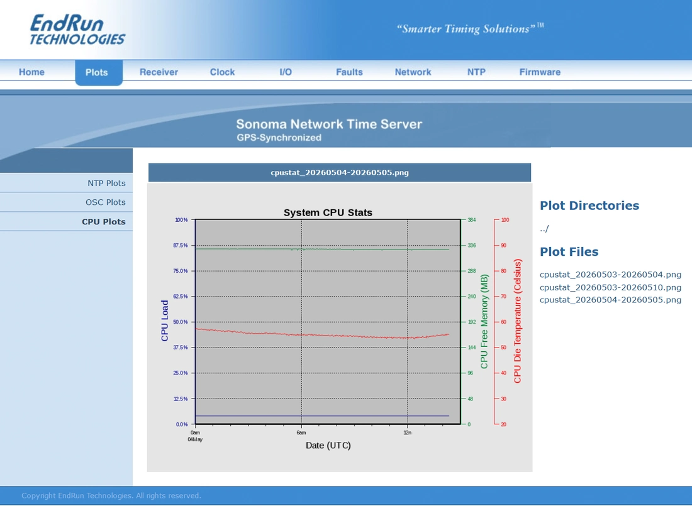Screen dimensions: 692x511
Task: Click the System CPU Stats plot image
Action: pyautogui.click(x=340, y=327)
